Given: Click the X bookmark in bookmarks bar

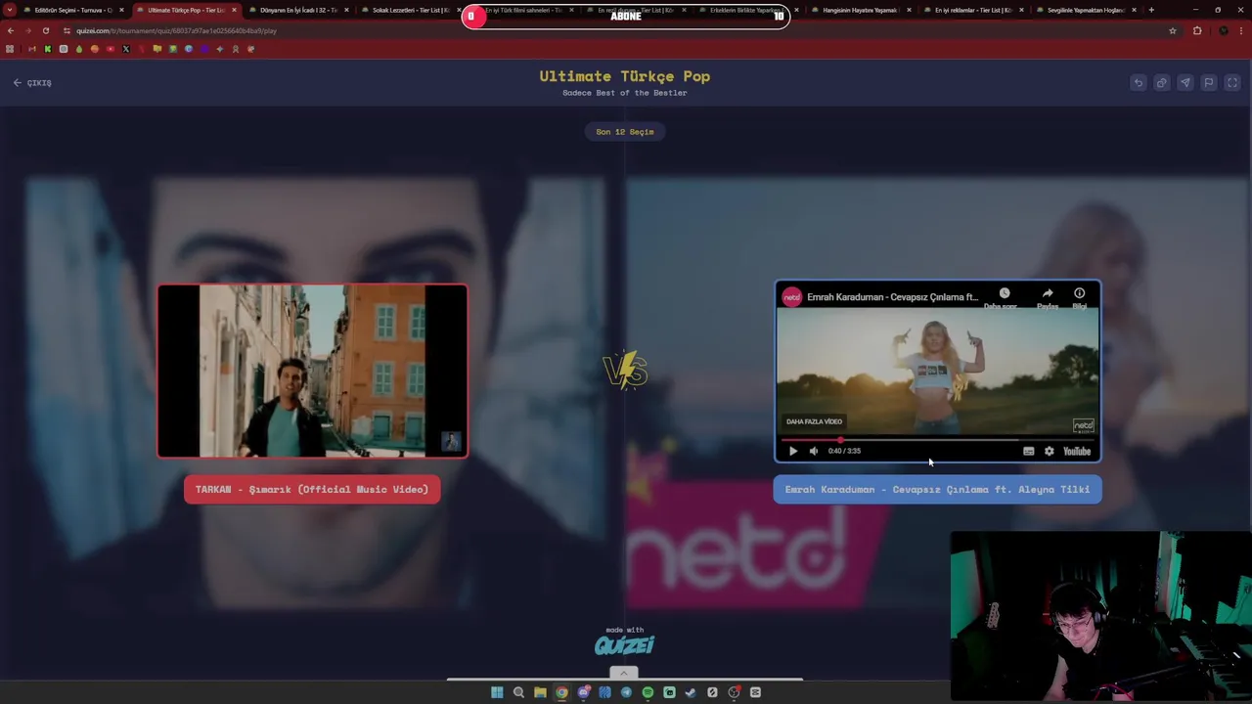Looking at the screenshot, I should click(x=126, y=49).
